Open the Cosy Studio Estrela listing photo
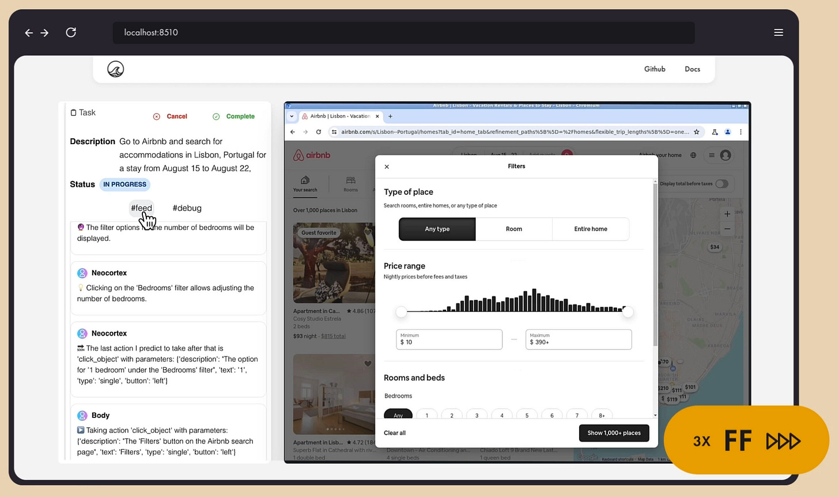Viewport: 839px width, 497px height. [x=334, y=263]
